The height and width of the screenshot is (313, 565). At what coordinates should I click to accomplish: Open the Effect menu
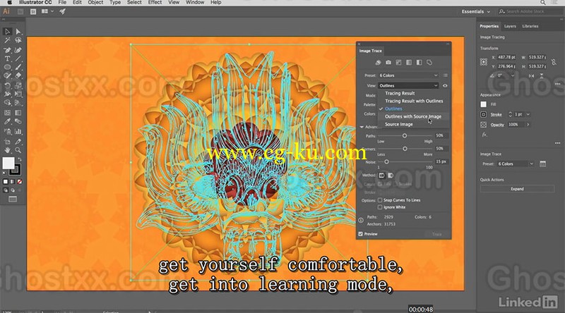pyautogui.click(x=155, y=3)
